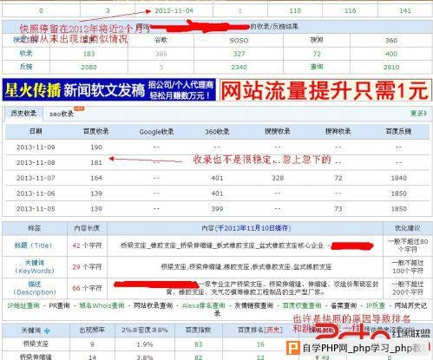Click the 优化建议 column header
This screenshot has width=433, height=360.
408,228
